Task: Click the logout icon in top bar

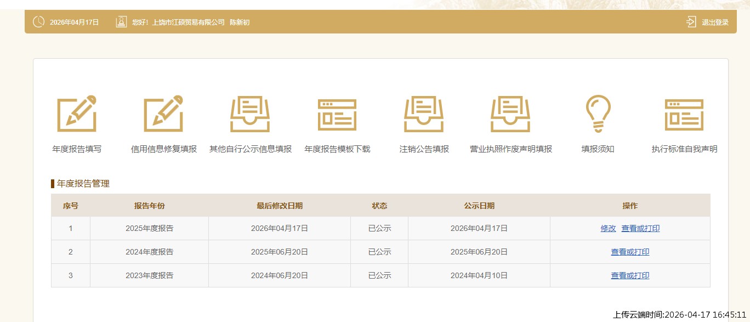Action: click(x=691, y=22)
